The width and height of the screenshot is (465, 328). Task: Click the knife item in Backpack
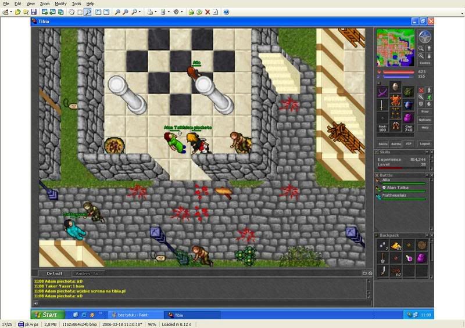(382, 271)
